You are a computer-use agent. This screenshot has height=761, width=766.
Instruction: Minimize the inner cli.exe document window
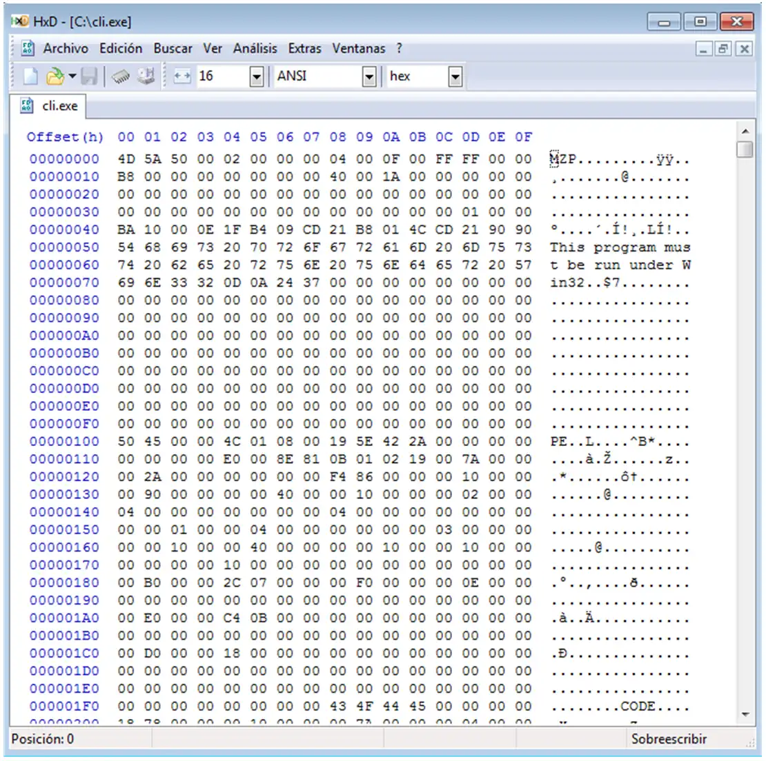coord(703,49)
